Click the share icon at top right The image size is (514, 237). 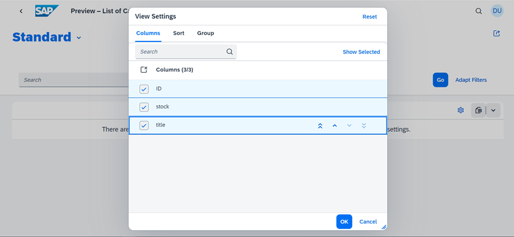tap(496, 34)
